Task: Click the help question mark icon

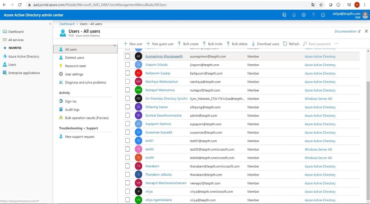Action: pos(313,15)
